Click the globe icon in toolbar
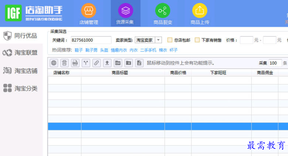 point(54,63)
